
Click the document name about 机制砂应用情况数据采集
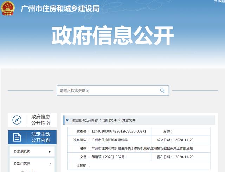142,148
